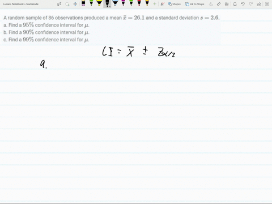Click the 90% confidence interval question line

(x=46, y=32)
